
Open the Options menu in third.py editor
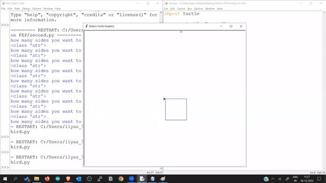tap(199, 9)
